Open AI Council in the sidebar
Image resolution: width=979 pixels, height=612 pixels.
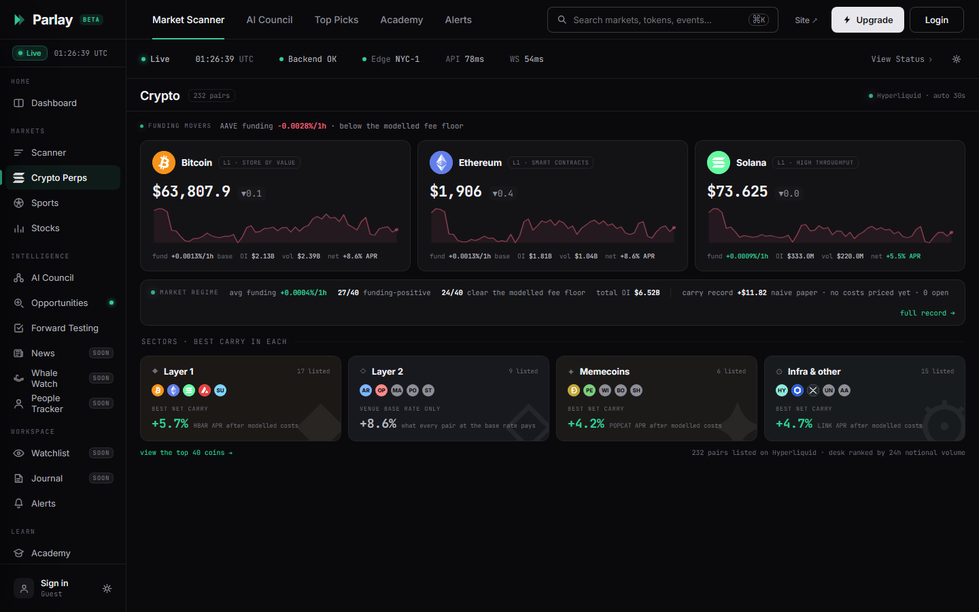click(63, 278)
